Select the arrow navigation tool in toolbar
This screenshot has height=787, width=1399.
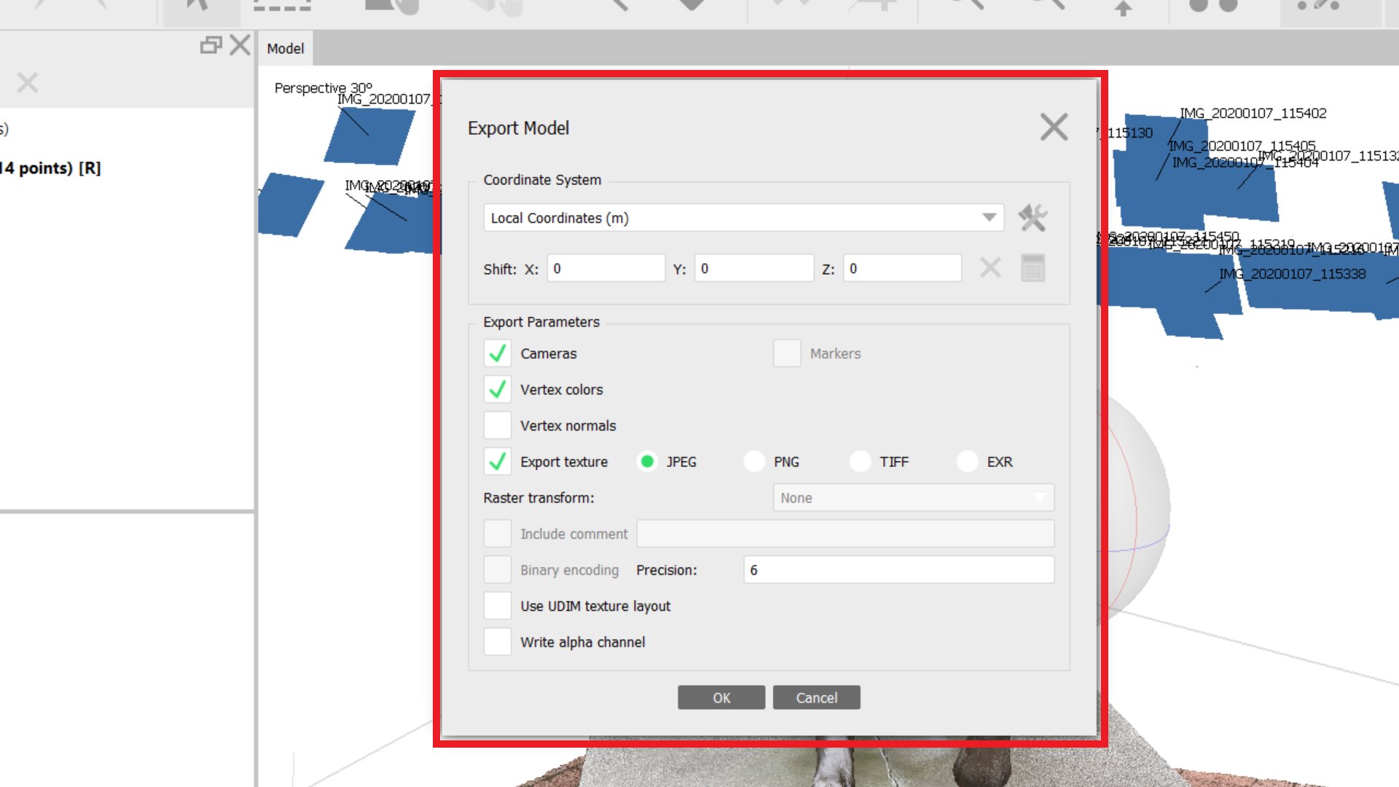pyautogui.click(x=198, y=6)
